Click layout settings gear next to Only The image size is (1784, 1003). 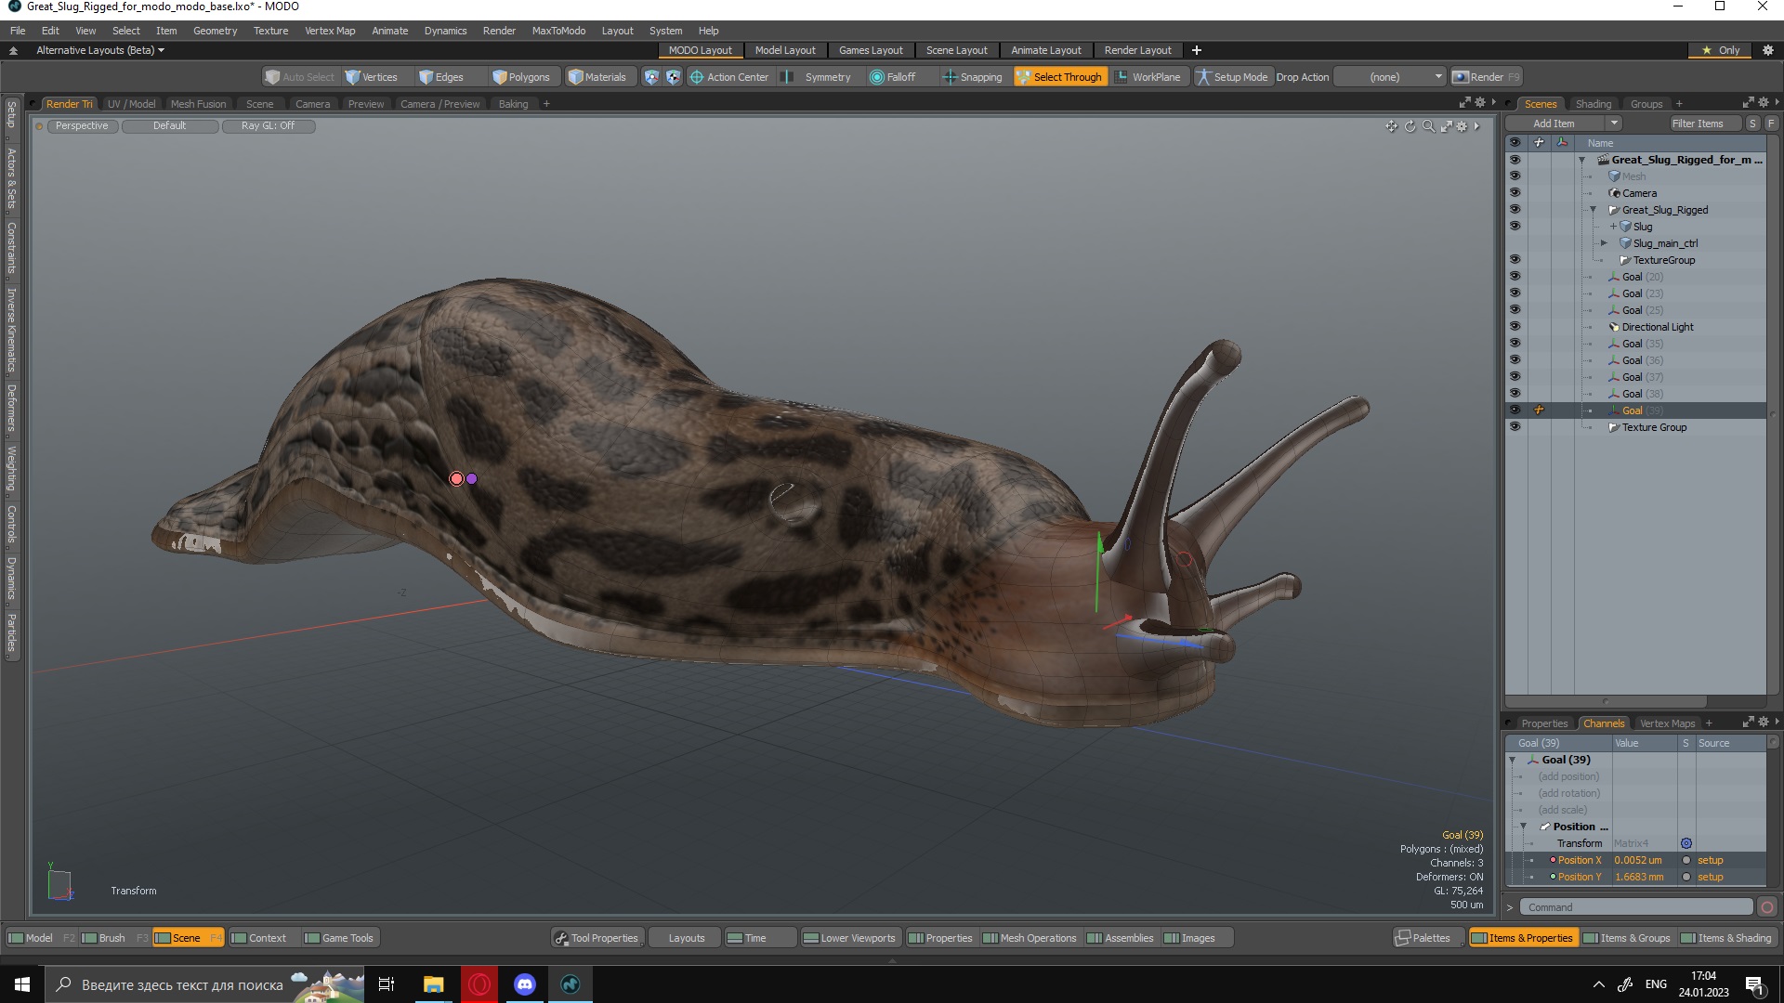(1768, 50)
